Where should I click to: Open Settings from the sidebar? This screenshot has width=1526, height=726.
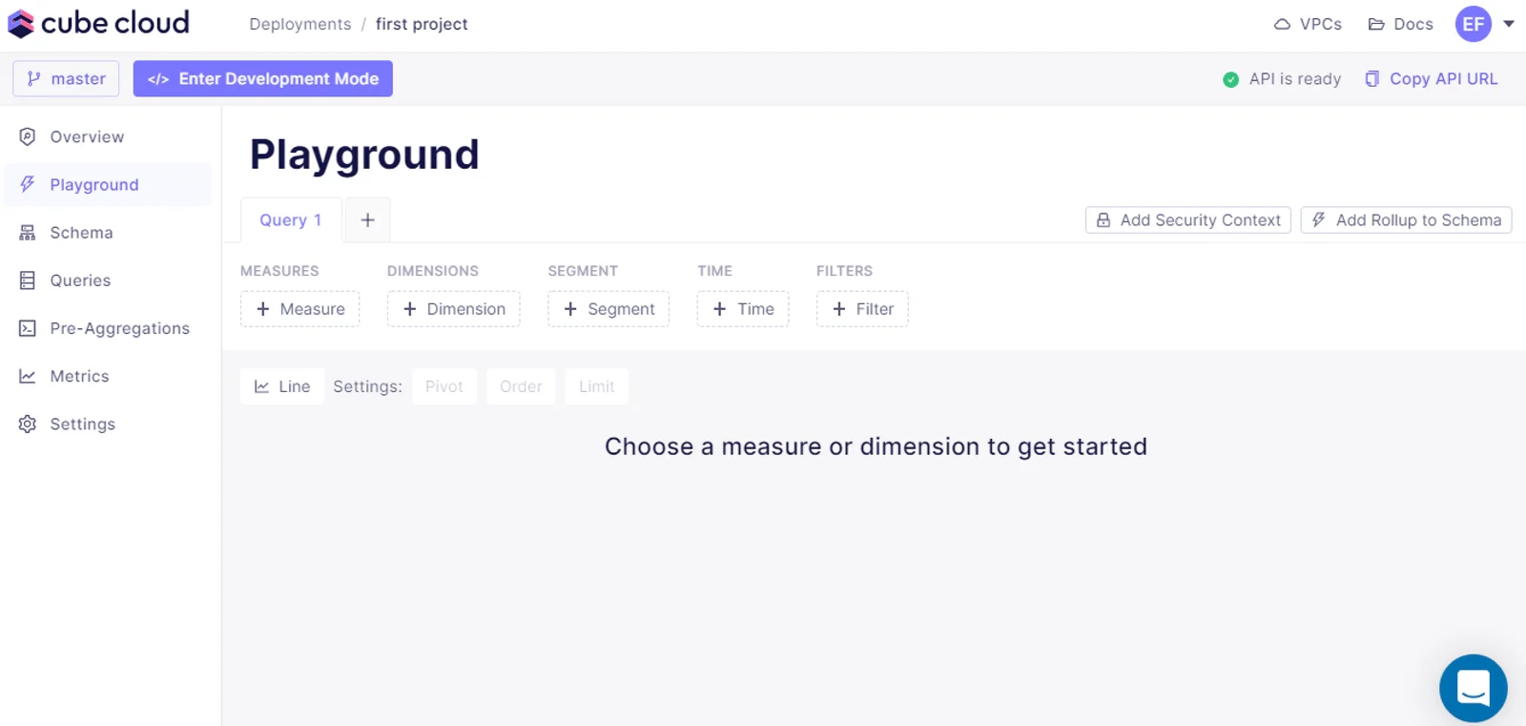(x=108, y=424)
